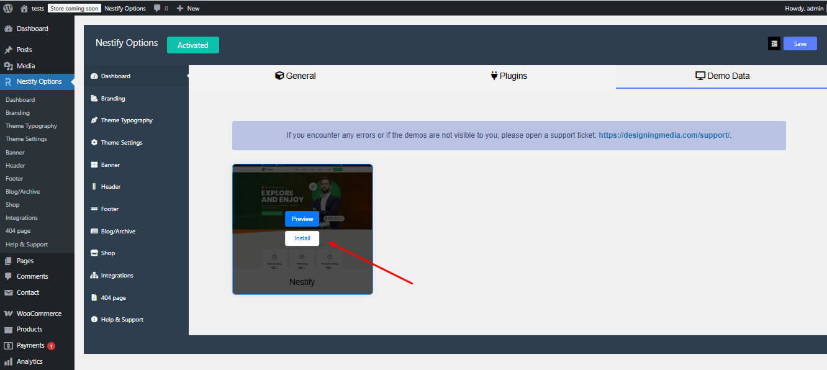The image size is (827, 370).
Task: Click the Header icon in options panel
Action: (94, 186)
